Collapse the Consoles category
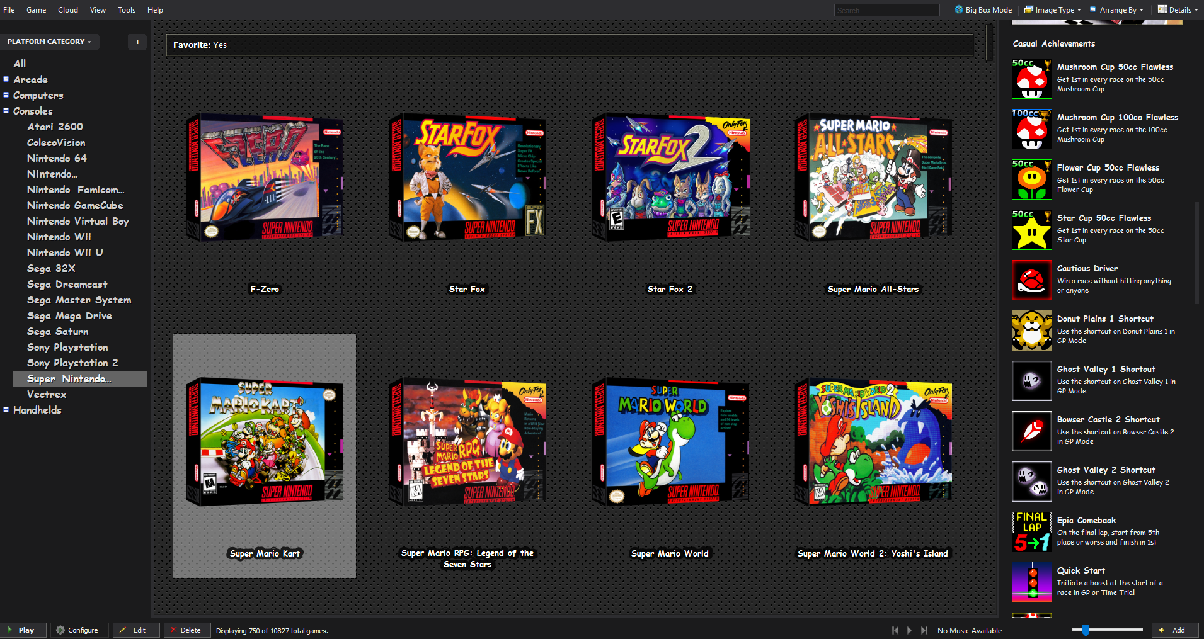The width and height of the screenshot is (1204, 639). [6, 111]
